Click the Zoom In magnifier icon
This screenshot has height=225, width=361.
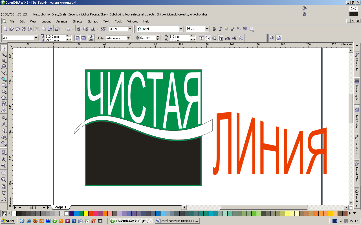[x=4, y=160]
